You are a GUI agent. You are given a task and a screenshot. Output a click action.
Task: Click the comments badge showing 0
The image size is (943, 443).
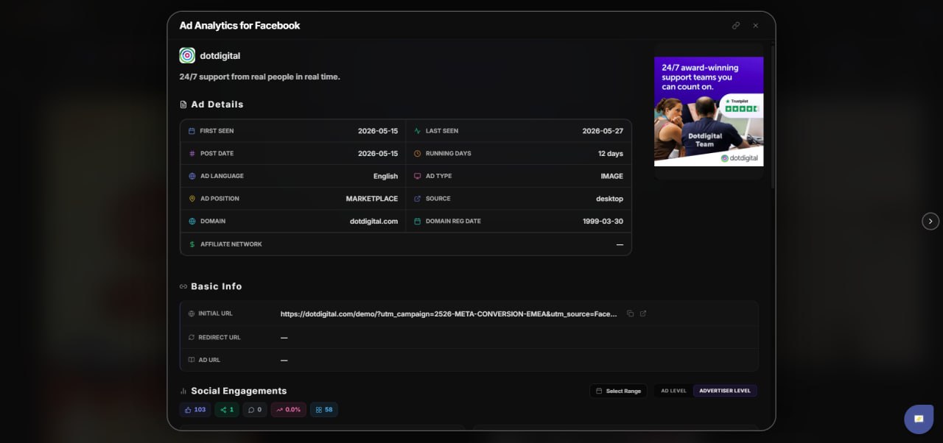(255, 410)
